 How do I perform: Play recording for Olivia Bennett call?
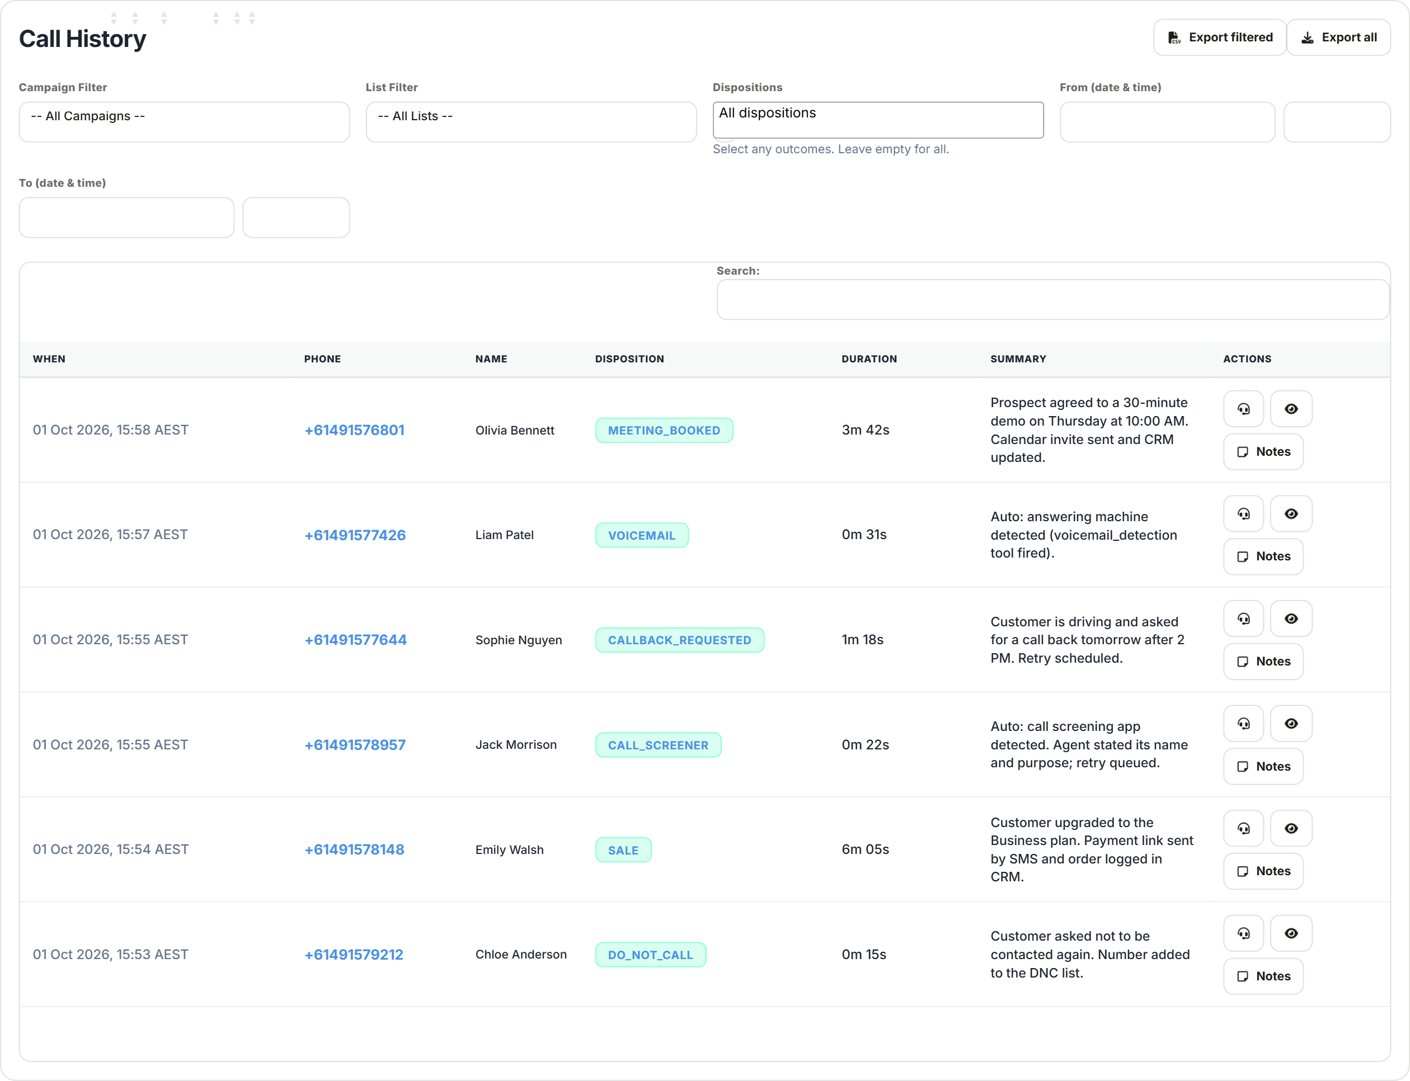coord(1243,409)
